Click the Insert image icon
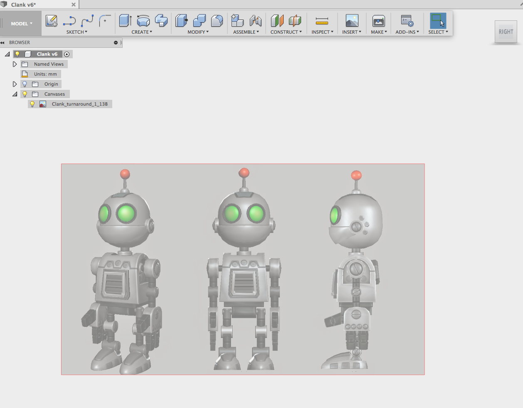Viewport: 523px width, 408px height. click(352, 20)
